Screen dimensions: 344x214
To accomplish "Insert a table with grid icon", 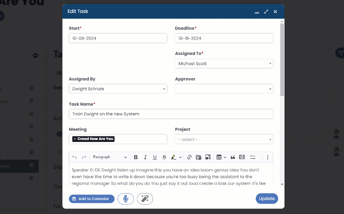I will (219, 157).
